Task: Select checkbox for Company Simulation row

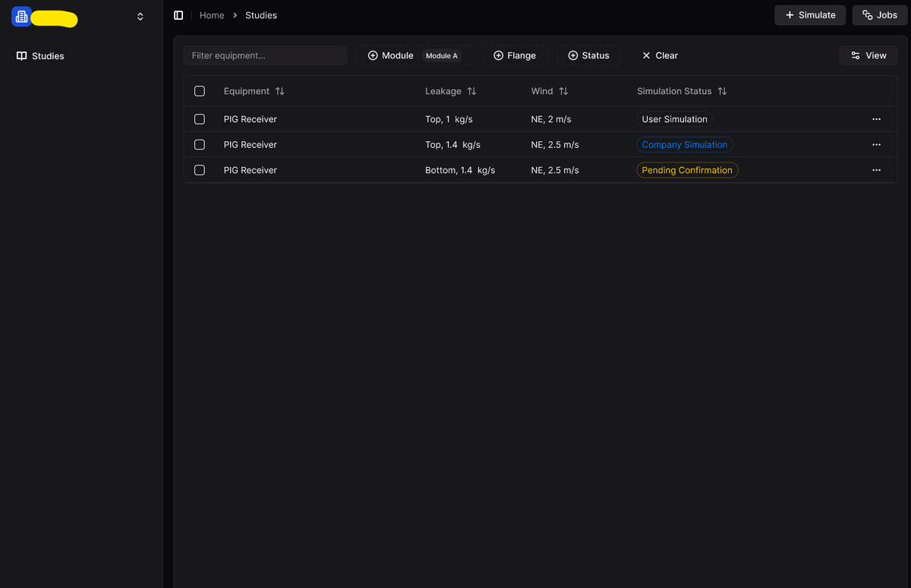Action: [200, 144]
